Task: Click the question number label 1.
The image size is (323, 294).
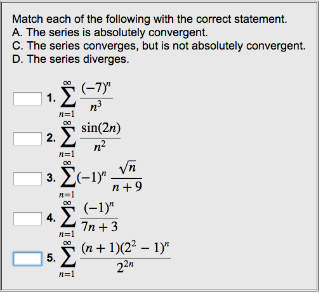Action: tap(51, 98)
